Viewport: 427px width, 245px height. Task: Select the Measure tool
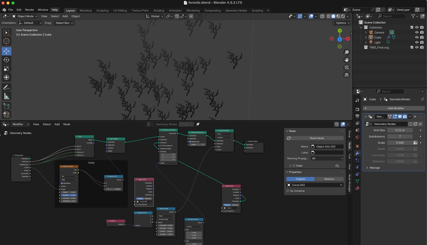[6, 97]
